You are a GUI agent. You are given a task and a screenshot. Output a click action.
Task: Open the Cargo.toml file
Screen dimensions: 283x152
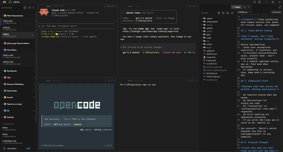tap(211, 61)
